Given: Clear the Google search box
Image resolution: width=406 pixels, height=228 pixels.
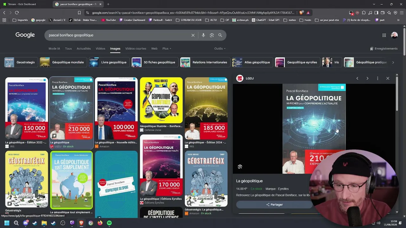Looking at the screenshot, I should (193, 35).
